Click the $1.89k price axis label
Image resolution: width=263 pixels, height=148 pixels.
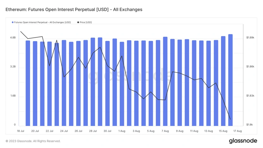(x=250, y=38)
